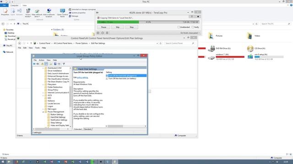Image resolution: width=293 pixels, height=164 pixels.
Task: Open the help book toolbar icon
Action: tap(55, 64)
